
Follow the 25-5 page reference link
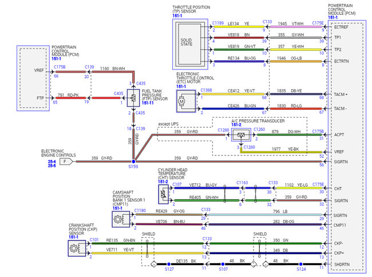52,166
